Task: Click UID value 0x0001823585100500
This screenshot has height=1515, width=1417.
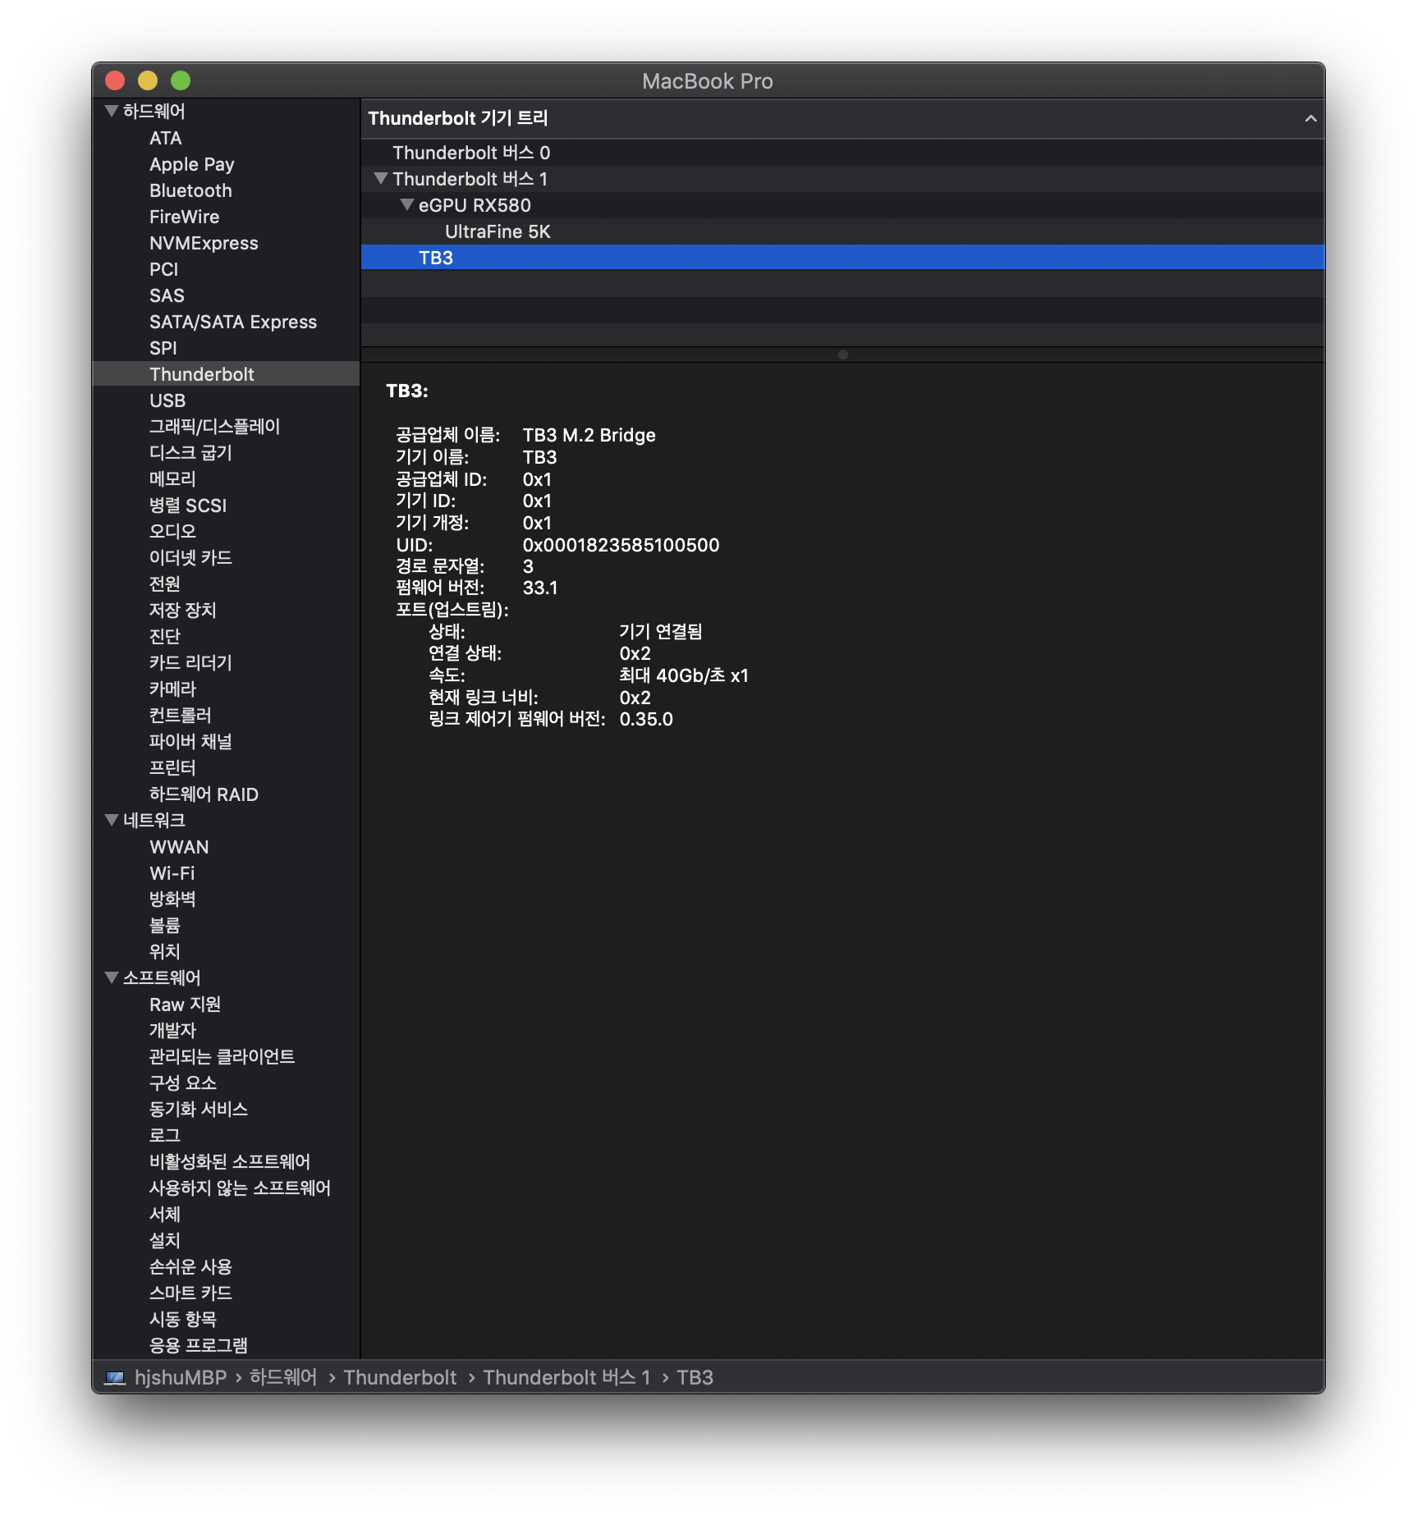Action: tap(621, 545)
